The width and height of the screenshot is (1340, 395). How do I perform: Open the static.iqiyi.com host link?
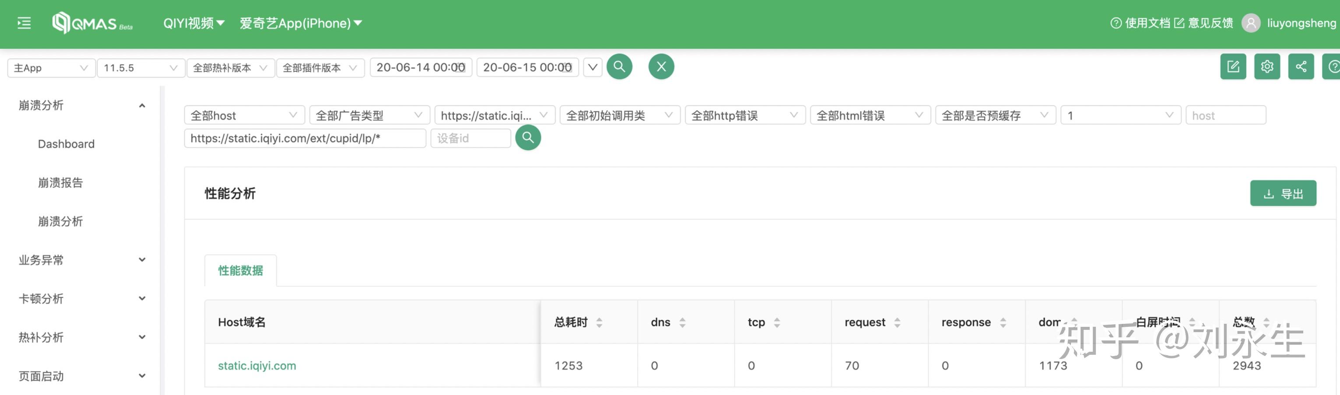256,365
